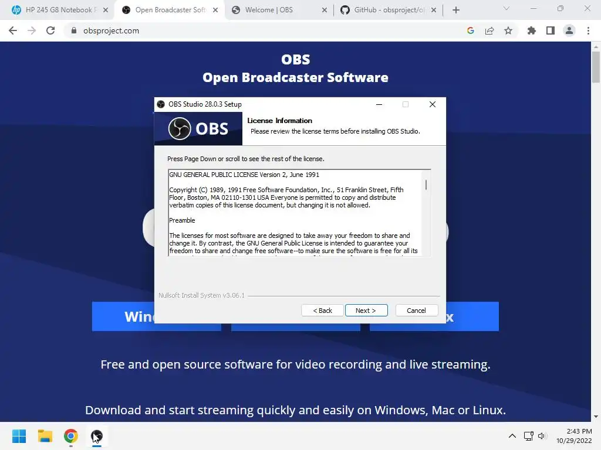601x450 pixels.
Task: Close the OBS Studio Setup dialog
Action: [x=433, y=104]
